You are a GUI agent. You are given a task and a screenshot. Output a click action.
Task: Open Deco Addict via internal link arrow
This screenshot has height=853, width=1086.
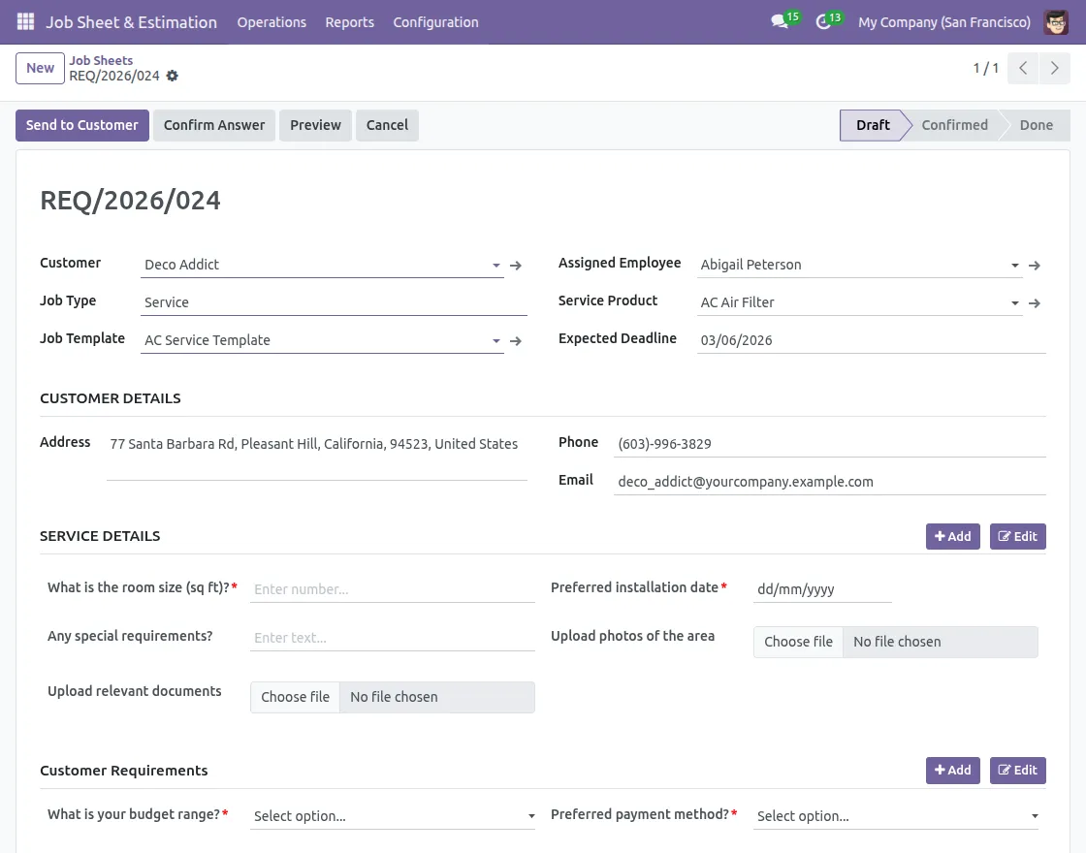pyautogui.click(x=516, y=265)
